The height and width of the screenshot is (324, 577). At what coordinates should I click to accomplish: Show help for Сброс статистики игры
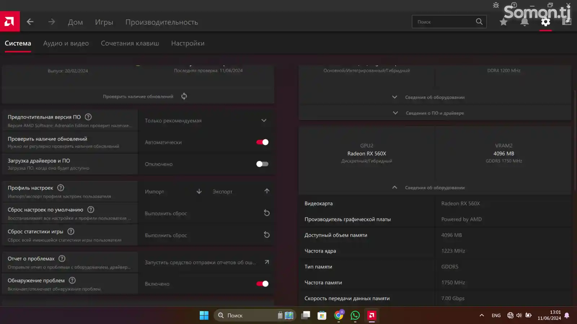click(71, 231)
